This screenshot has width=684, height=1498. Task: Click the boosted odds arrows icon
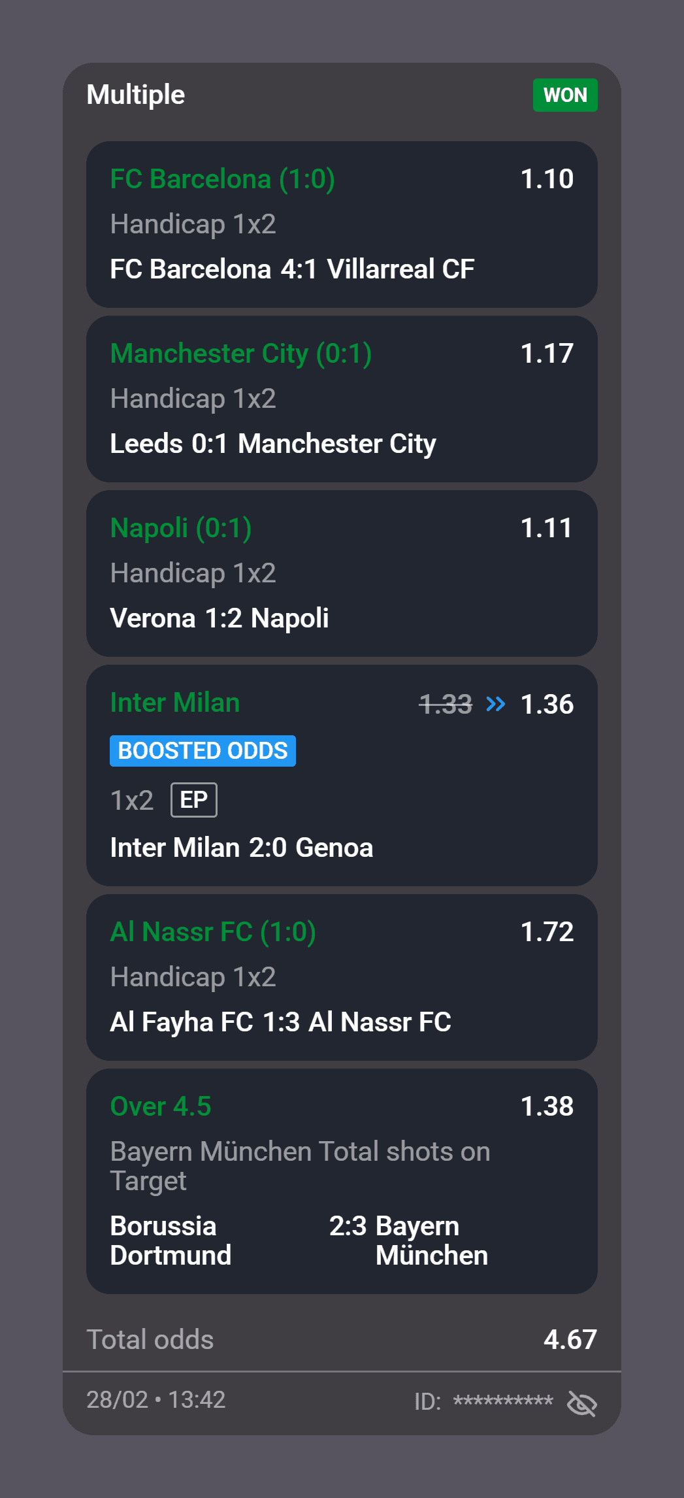pyautogui.click(x=495, y=704)
